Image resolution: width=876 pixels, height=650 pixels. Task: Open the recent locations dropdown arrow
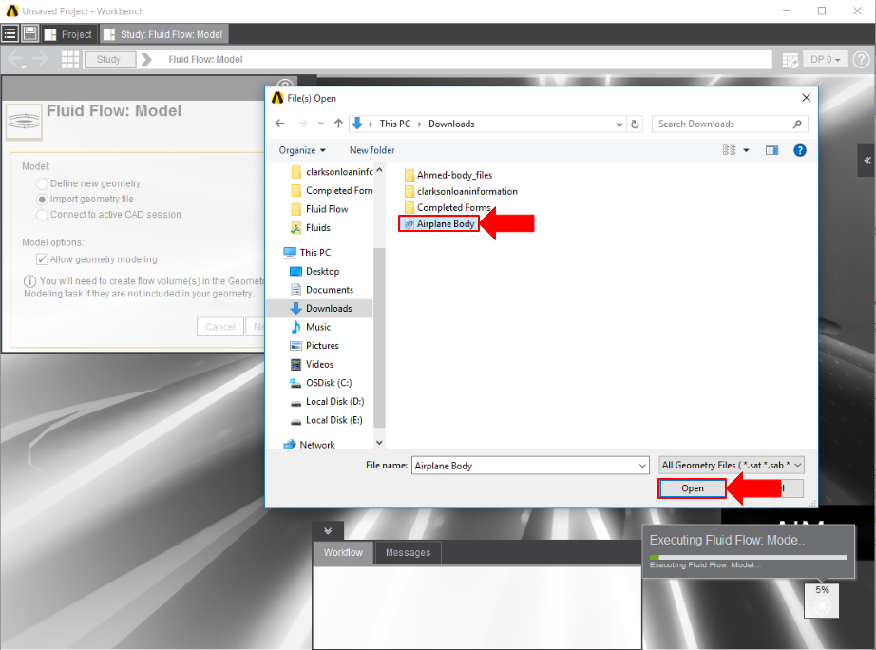click(x=321, y=124)
